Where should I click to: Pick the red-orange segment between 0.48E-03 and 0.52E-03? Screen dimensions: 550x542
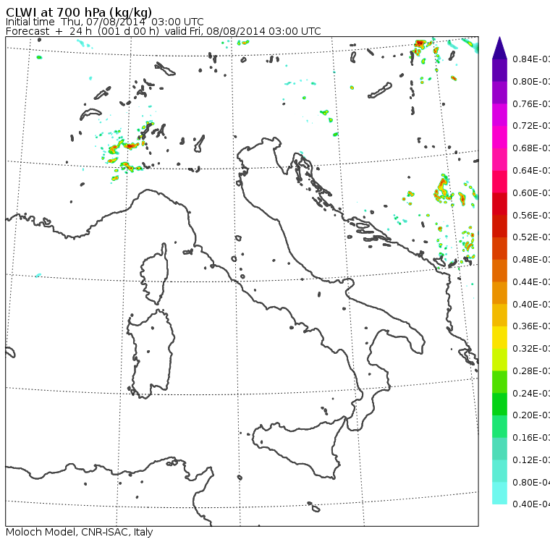(499, 248)
